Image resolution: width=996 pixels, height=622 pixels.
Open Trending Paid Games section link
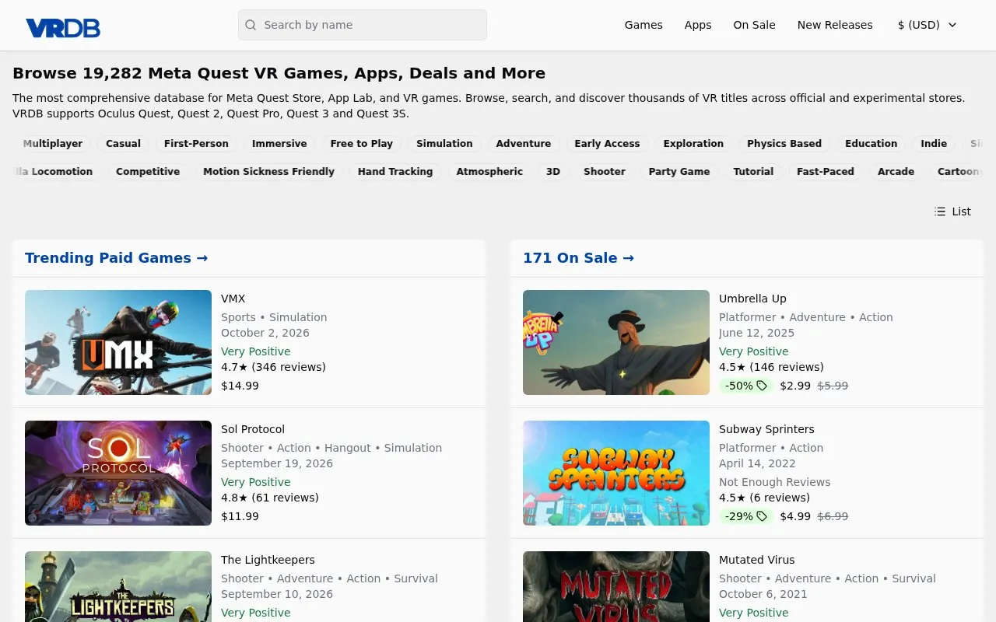(116, 258)
